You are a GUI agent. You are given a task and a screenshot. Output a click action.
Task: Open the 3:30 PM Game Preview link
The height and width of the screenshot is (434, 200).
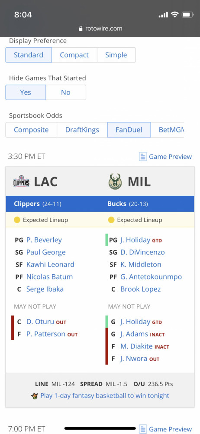(170, 157)
